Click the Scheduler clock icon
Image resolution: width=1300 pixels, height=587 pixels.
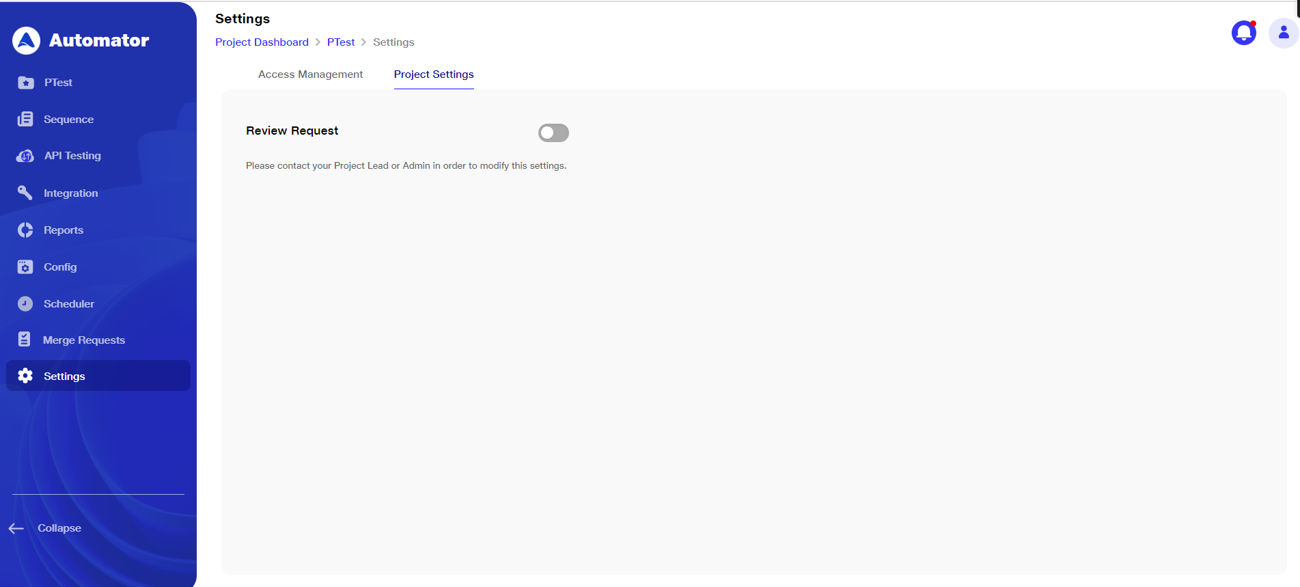click(x=25, y=303)
